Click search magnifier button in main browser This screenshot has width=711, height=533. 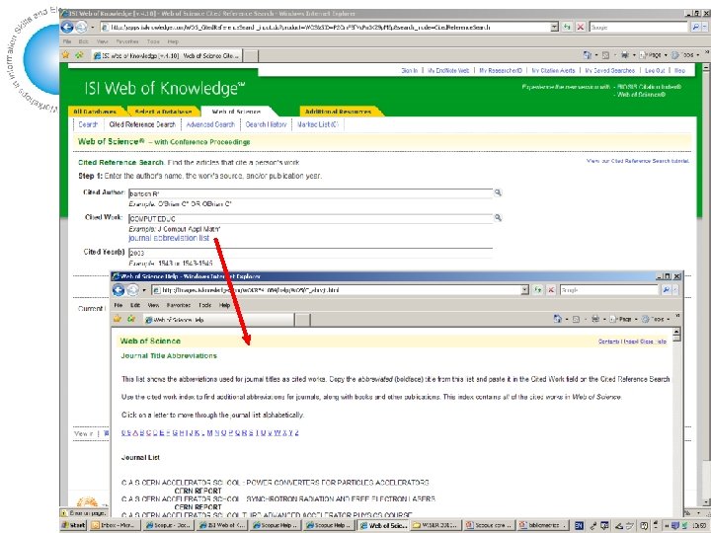(x=695, y=28)
